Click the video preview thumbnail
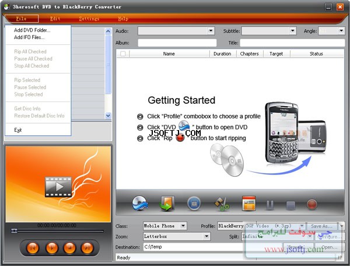Screen dimensions: 350x266 click(x=58, y=184)
